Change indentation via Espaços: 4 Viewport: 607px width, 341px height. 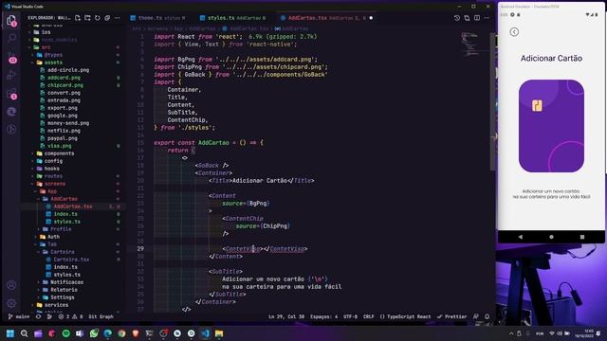[x=323, y=316]
